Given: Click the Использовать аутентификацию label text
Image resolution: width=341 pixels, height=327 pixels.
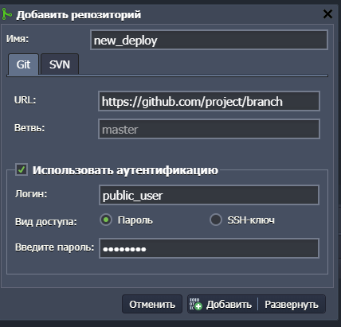Looking at the screenshot, I should tap(125, 170).
